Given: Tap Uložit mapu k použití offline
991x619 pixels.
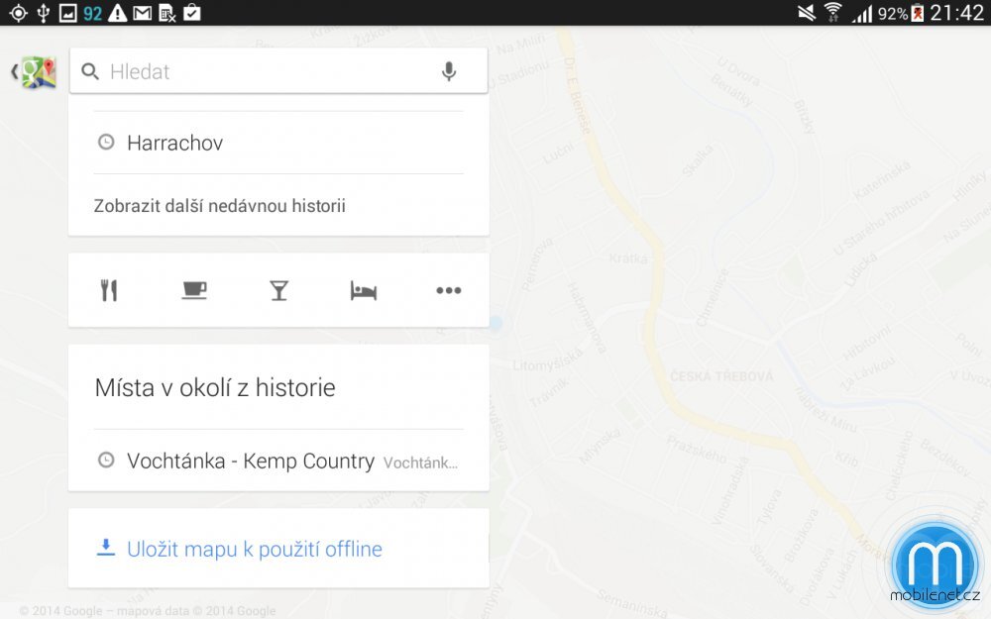Looking at the screenshot, I should point(255,549).
